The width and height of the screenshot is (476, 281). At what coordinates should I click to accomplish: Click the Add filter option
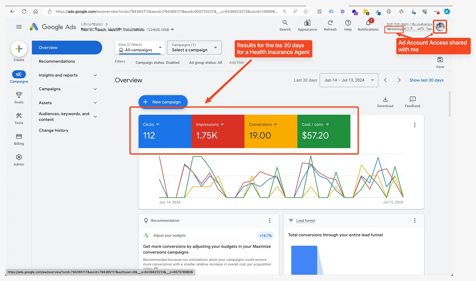237,62
